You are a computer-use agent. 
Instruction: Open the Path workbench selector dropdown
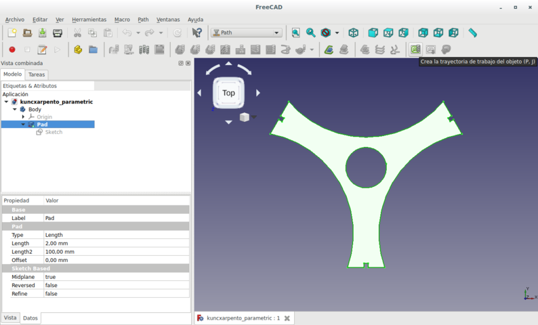(247, 32)
